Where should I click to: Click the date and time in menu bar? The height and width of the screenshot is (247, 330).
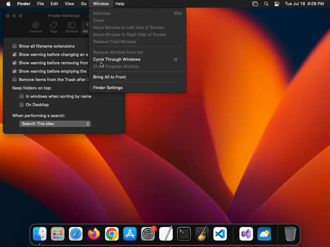coord(304,4)
